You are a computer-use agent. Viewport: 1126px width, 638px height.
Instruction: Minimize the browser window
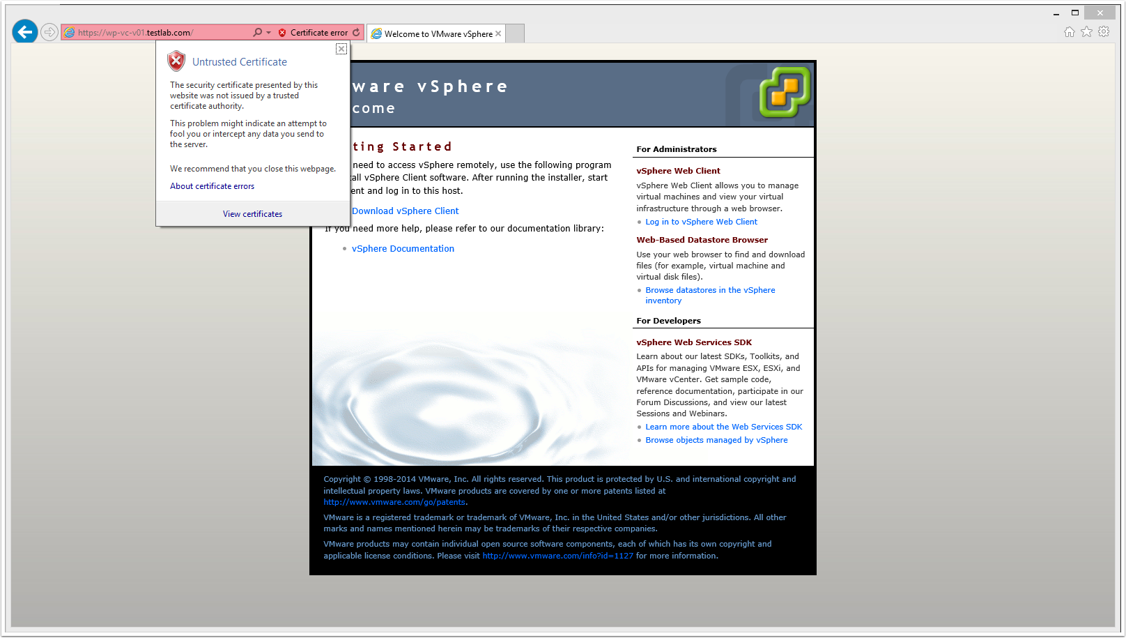[x=1056, y=13]
